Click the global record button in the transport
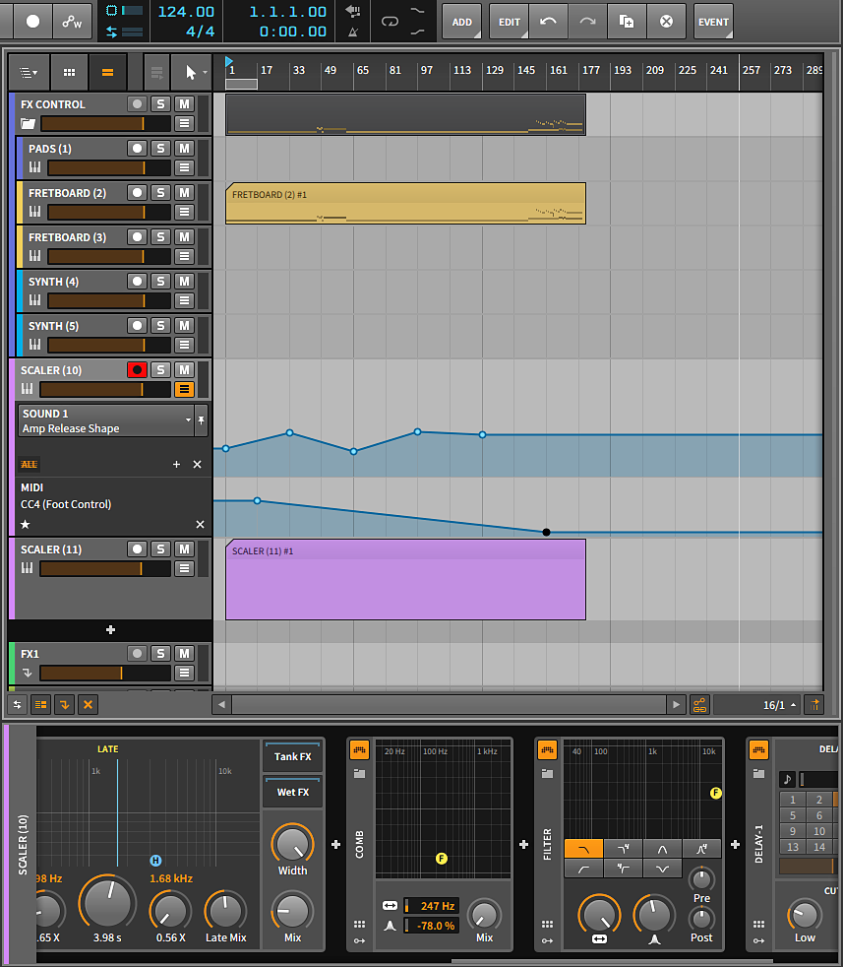This screenshot has height=967, width=843. (32, 22)
